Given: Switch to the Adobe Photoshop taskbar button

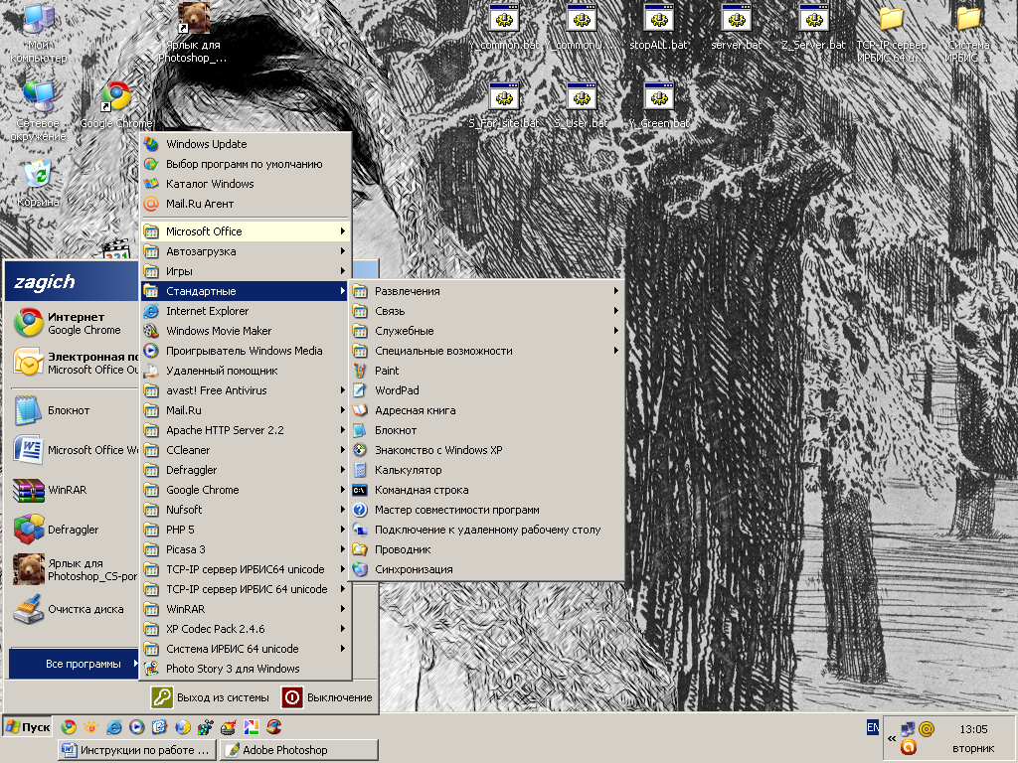Looking at the screenshot, I should [x=298, y=750].
